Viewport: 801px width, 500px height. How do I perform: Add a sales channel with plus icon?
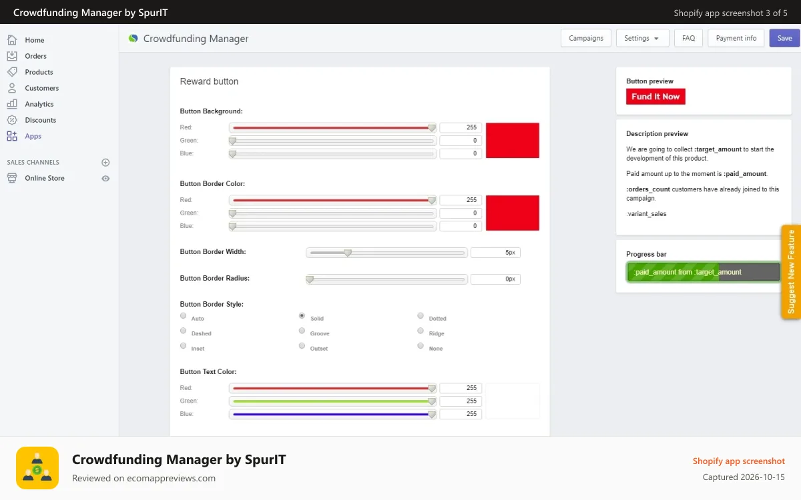point(105,163)
